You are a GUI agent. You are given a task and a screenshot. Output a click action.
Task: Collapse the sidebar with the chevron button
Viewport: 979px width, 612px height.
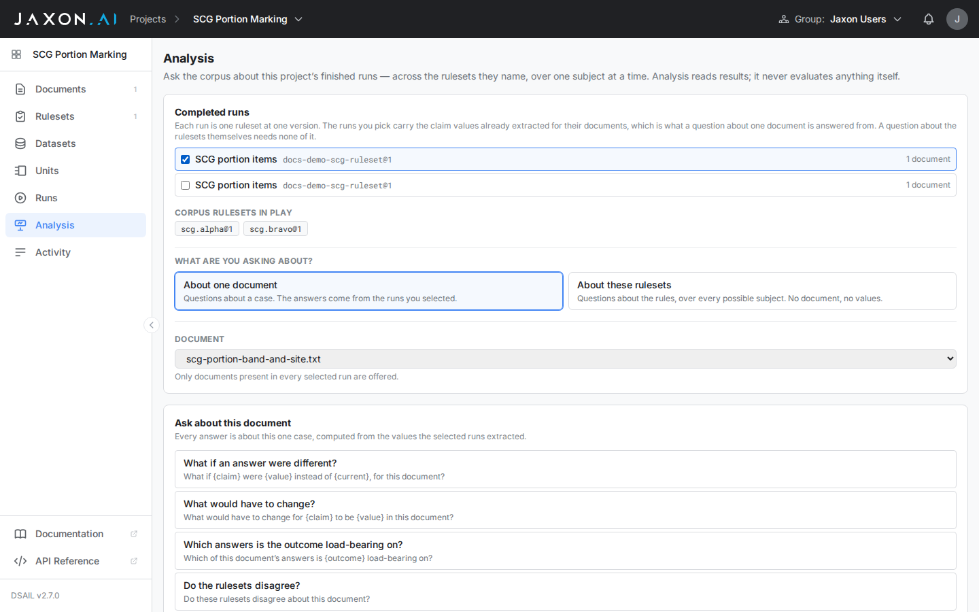(x=152, y=325)
